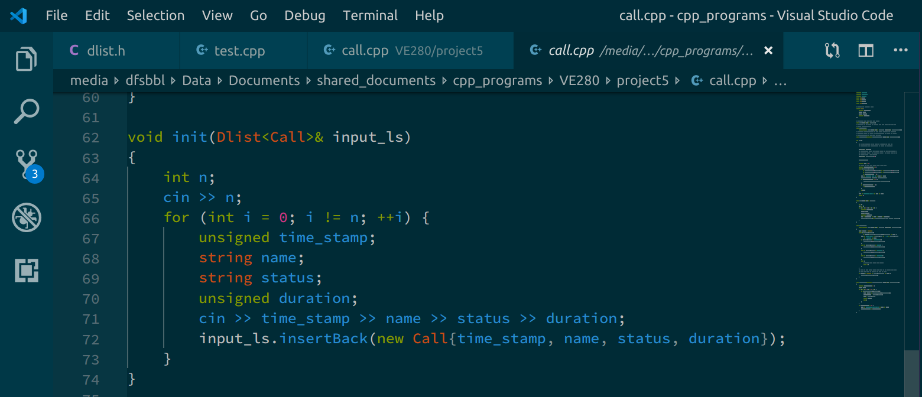Open the Go menu for navigation
This screenshot has width=922, height=397.
[258, 15]
